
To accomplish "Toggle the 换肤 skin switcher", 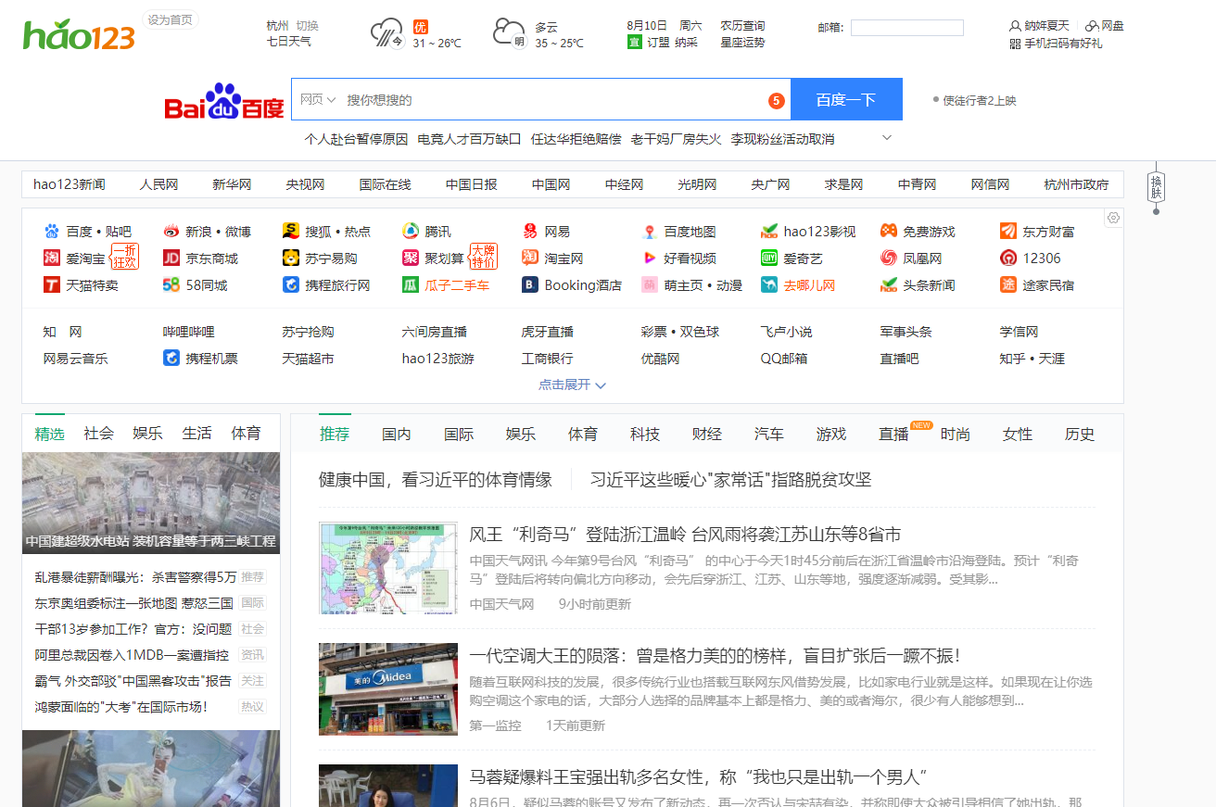I will click(x=1156, y=186).
